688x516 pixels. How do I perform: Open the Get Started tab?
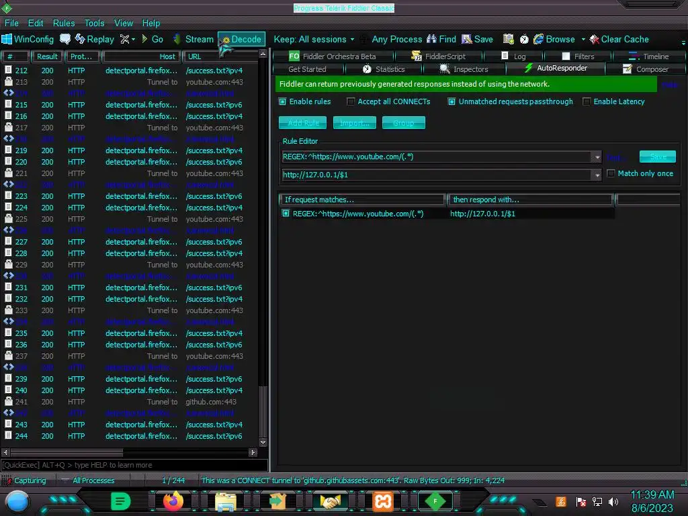(307, 69)
